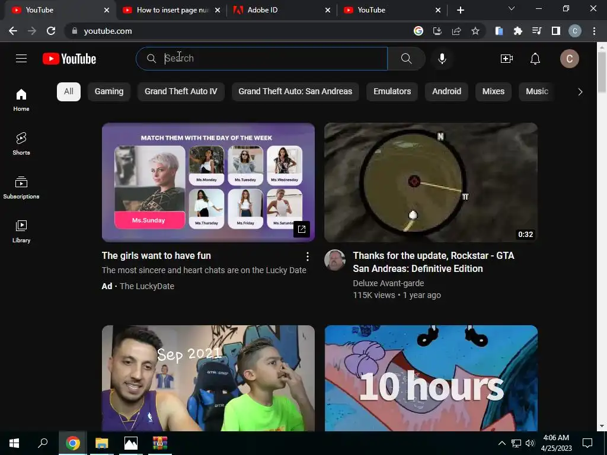Open Chrome extensions puzzle icon
This screenshot has width=607, height=455.
(517, 31)
